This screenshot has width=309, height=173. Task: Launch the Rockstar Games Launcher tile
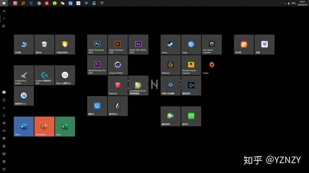point(191,65)
